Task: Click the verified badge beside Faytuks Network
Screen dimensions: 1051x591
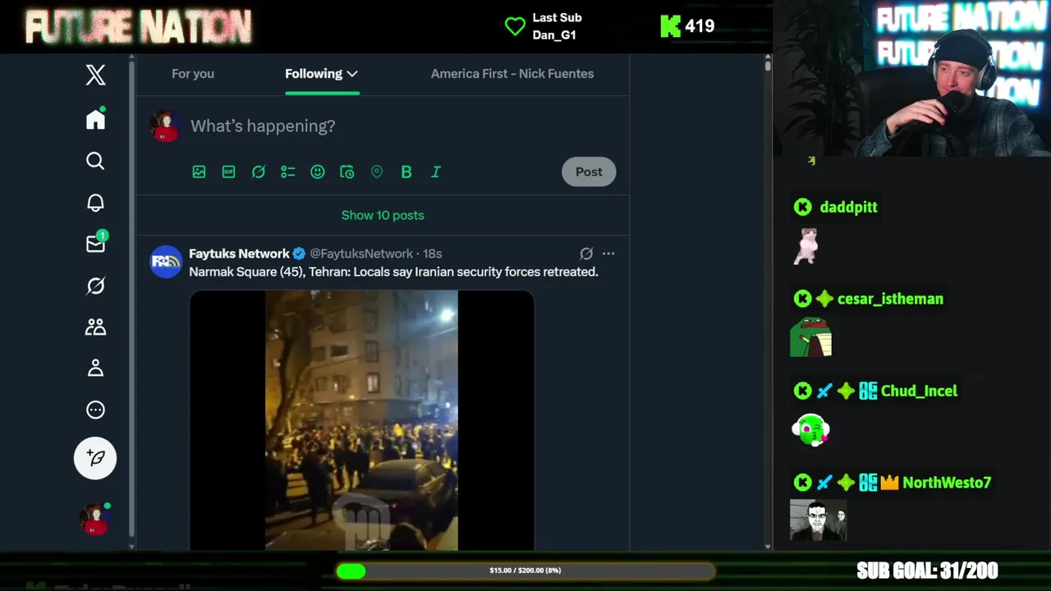Action: [300, 254]
